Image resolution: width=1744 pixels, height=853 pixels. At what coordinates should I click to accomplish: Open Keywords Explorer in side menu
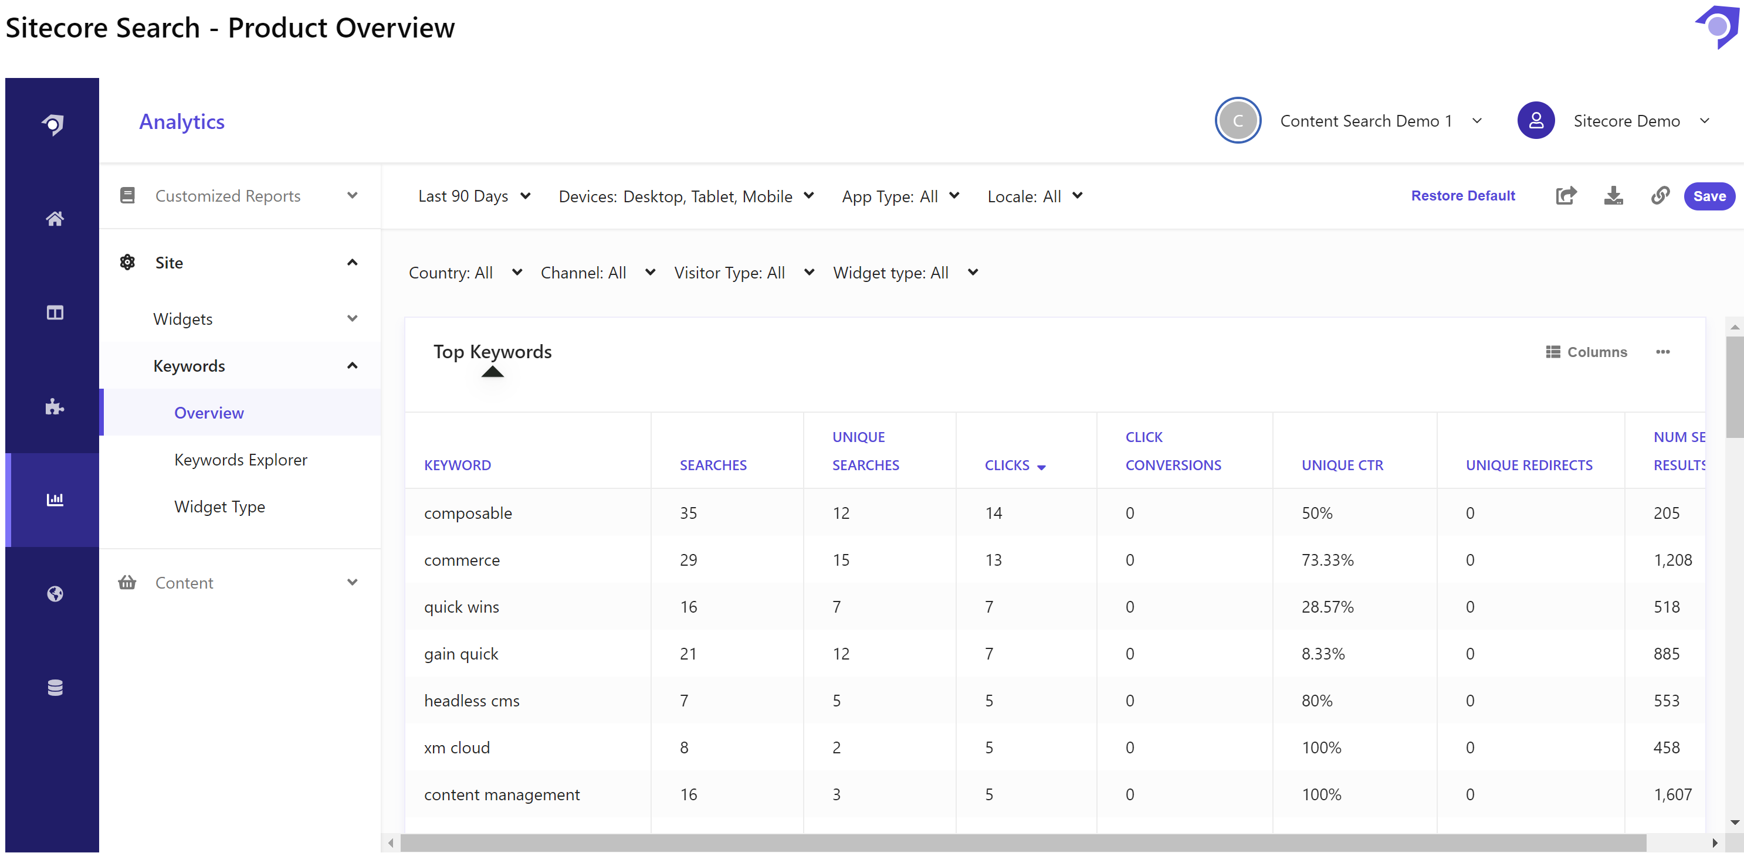pyautogui.click(x=241, y=460)
